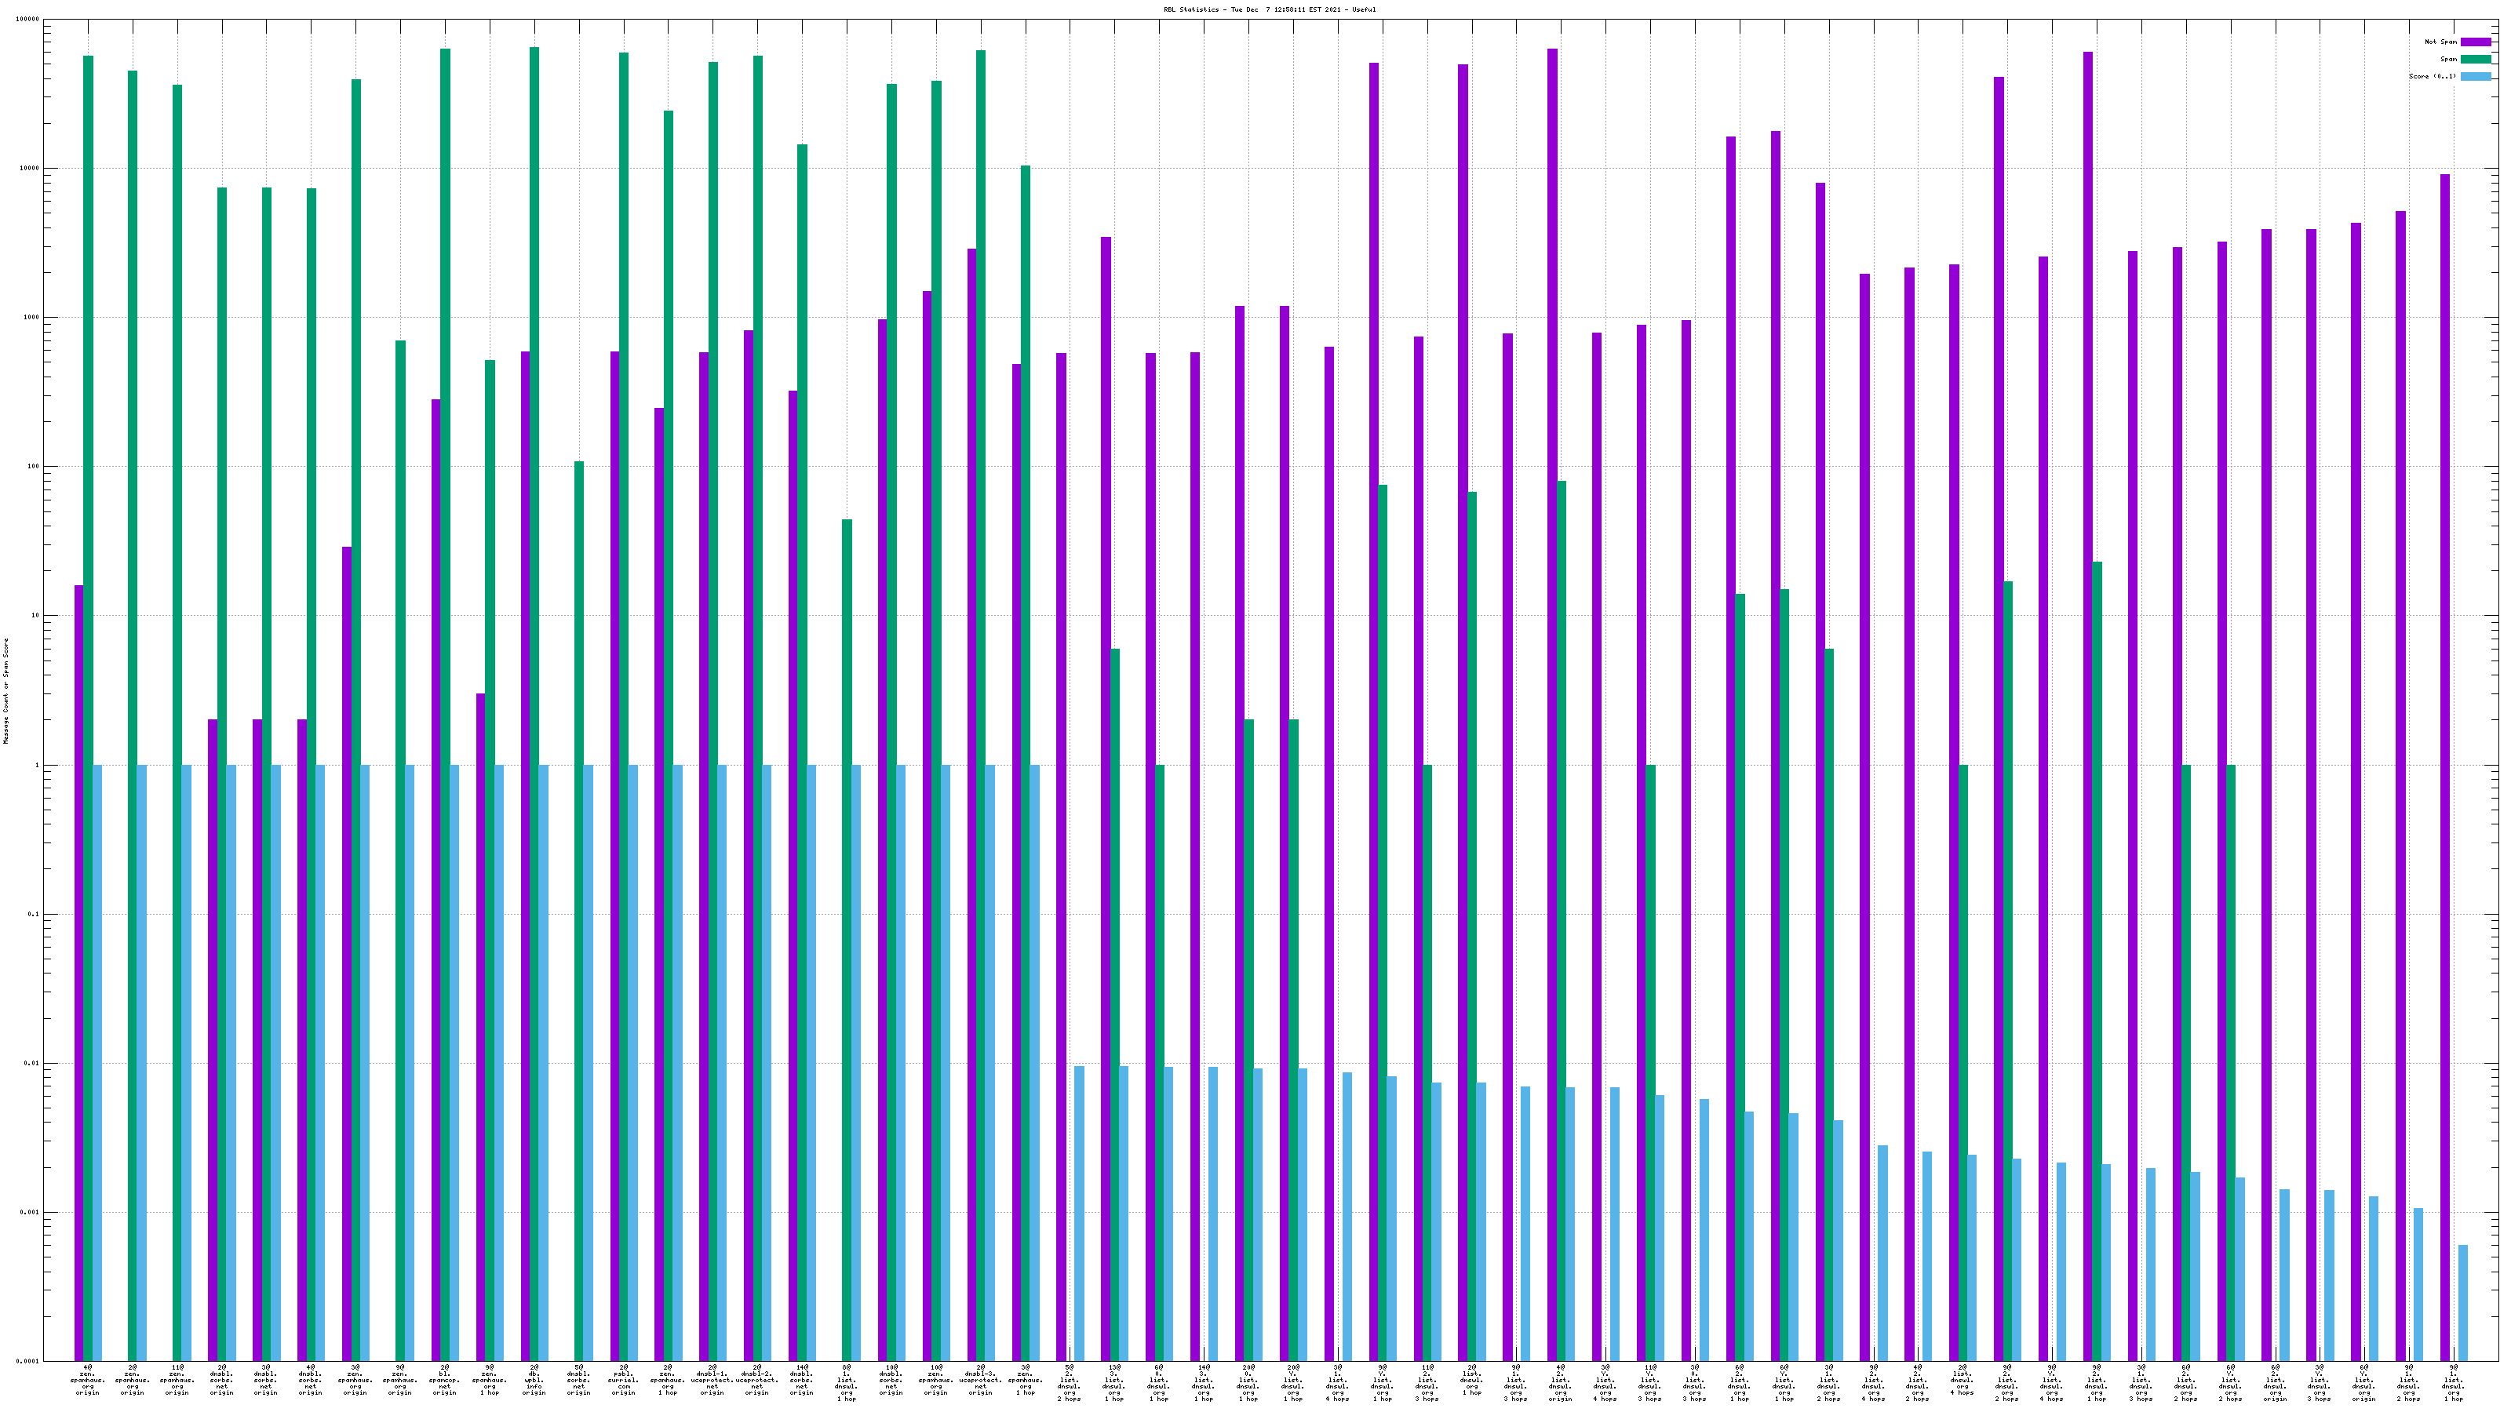Click the bl.spamcop.net x-axis label
2511x1412 pixels.
tap(444, 1380)
